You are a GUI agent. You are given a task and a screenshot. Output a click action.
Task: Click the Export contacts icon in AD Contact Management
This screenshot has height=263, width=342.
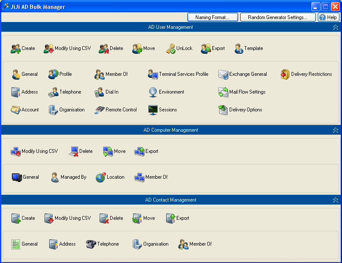(x=170, y=219)
